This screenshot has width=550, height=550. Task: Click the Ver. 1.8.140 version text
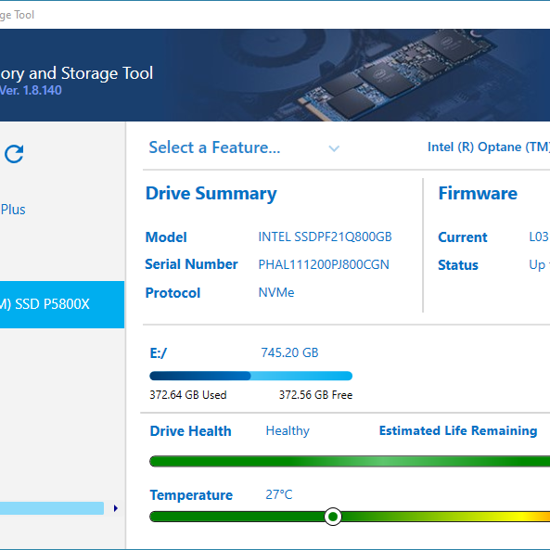click(31, 91)
